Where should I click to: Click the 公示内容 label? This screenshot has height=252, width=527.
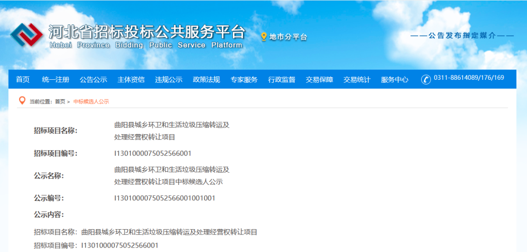pyautogui.click(x=49, y=215)
